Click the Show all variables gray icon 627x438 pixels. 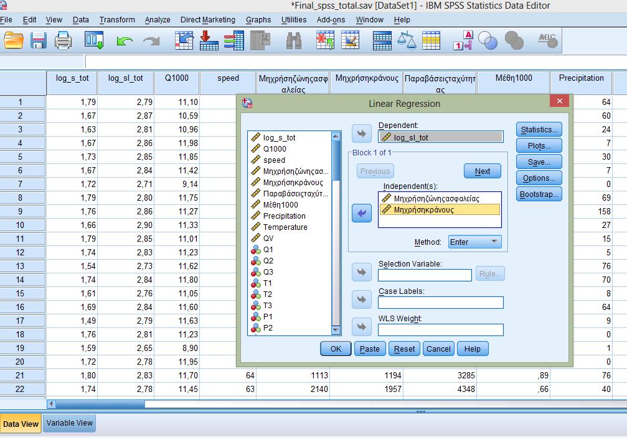514,40
